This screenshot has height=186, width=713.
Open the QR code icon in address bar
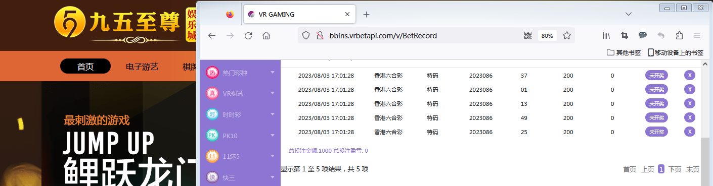[x=528, y=36]
